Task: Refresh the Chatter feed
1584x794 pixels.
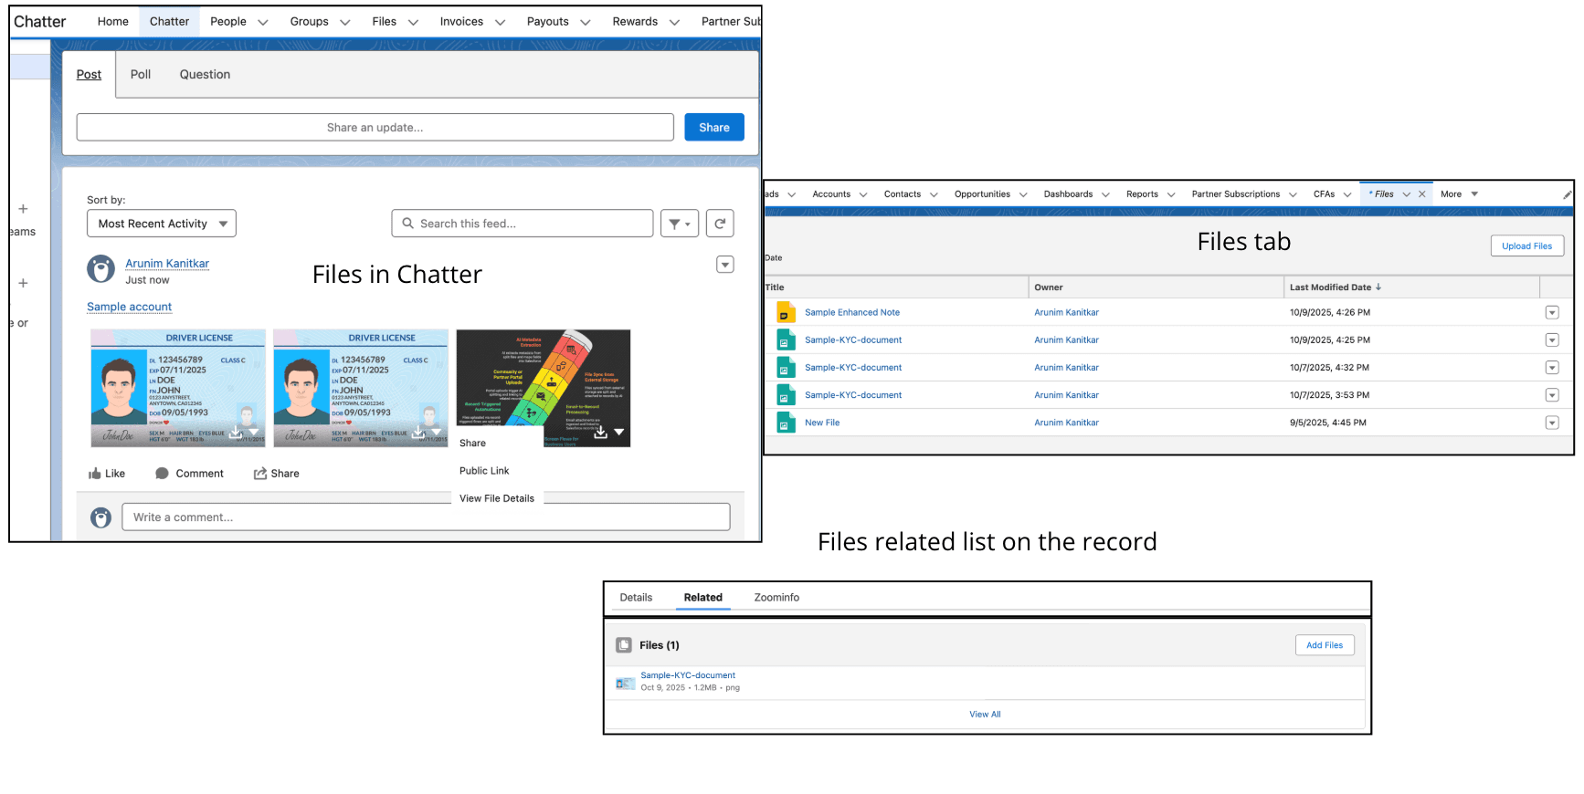Action: click(x=720, y=224)
